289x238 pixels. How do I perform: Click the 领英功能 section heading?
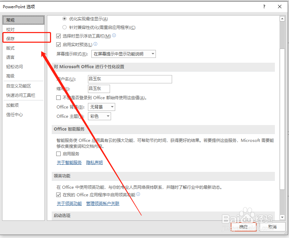[62, 176]
